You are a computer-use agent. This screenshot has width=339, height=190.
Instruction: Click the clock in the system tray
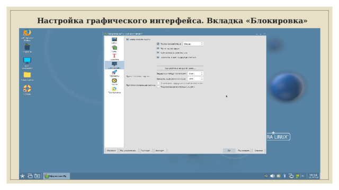coord(313,176)
